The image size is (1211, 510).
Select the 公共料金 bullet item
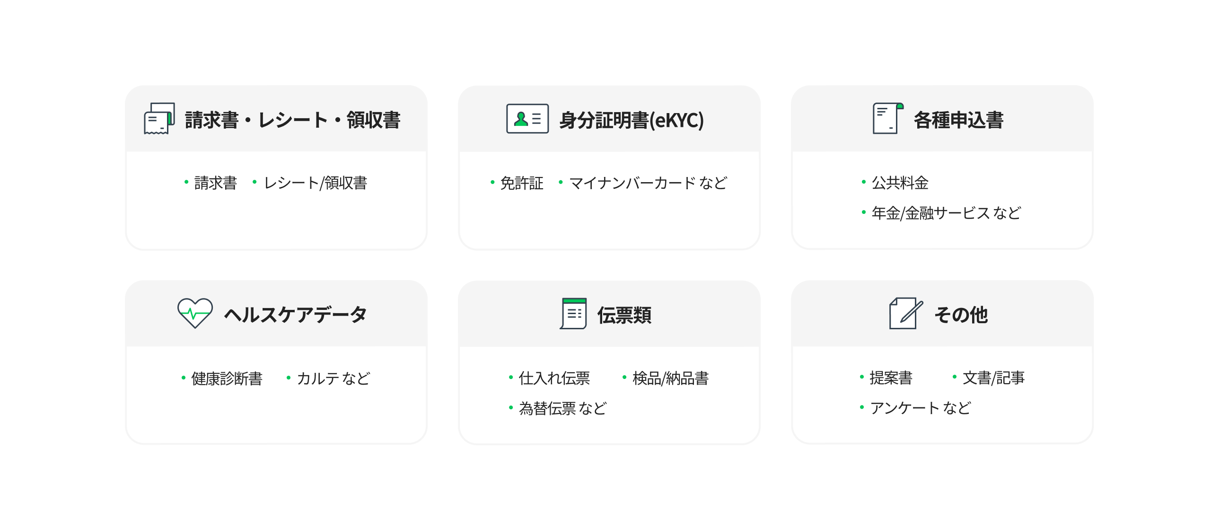(x=900, y=183)
